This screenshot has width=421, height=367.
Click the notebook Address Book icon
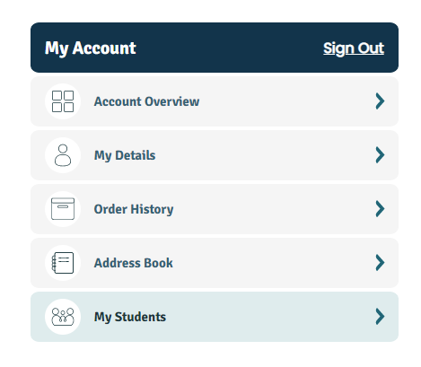coord(63,263)
